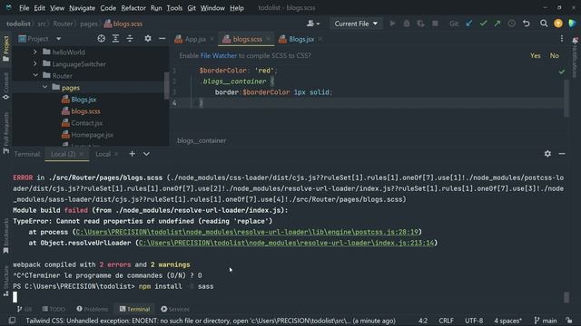
Task: Hide the terminal panel
Action: [562, 154]
